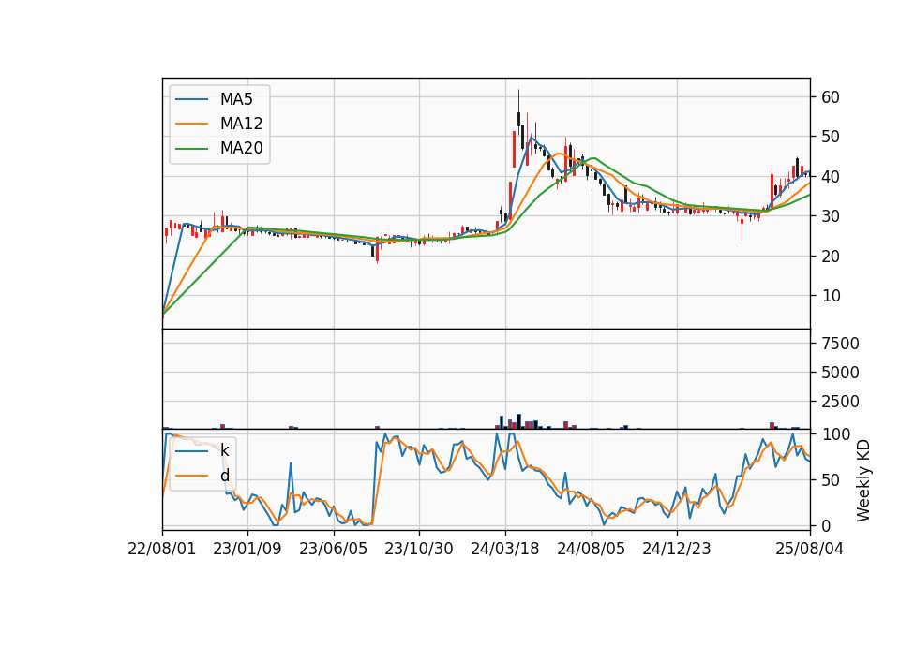The image size is (900, 646).
Task: Click the volume axis tick 2500
Action: coord(840,402)
